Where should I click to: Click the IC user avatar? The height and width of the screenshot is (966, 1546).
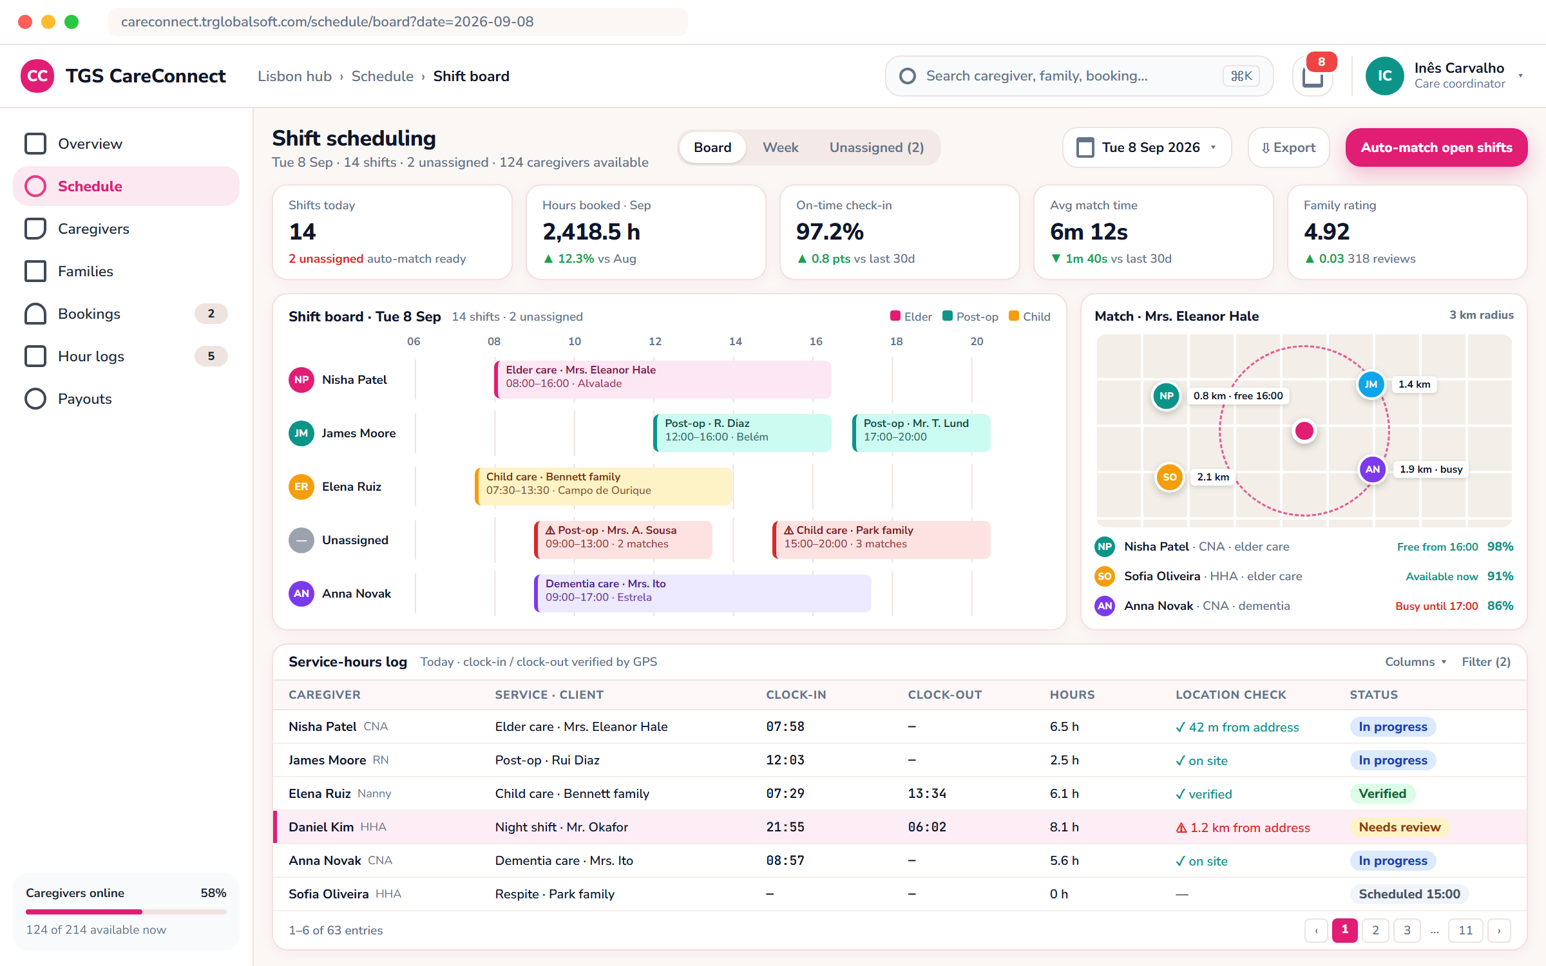coord(1385,76)
